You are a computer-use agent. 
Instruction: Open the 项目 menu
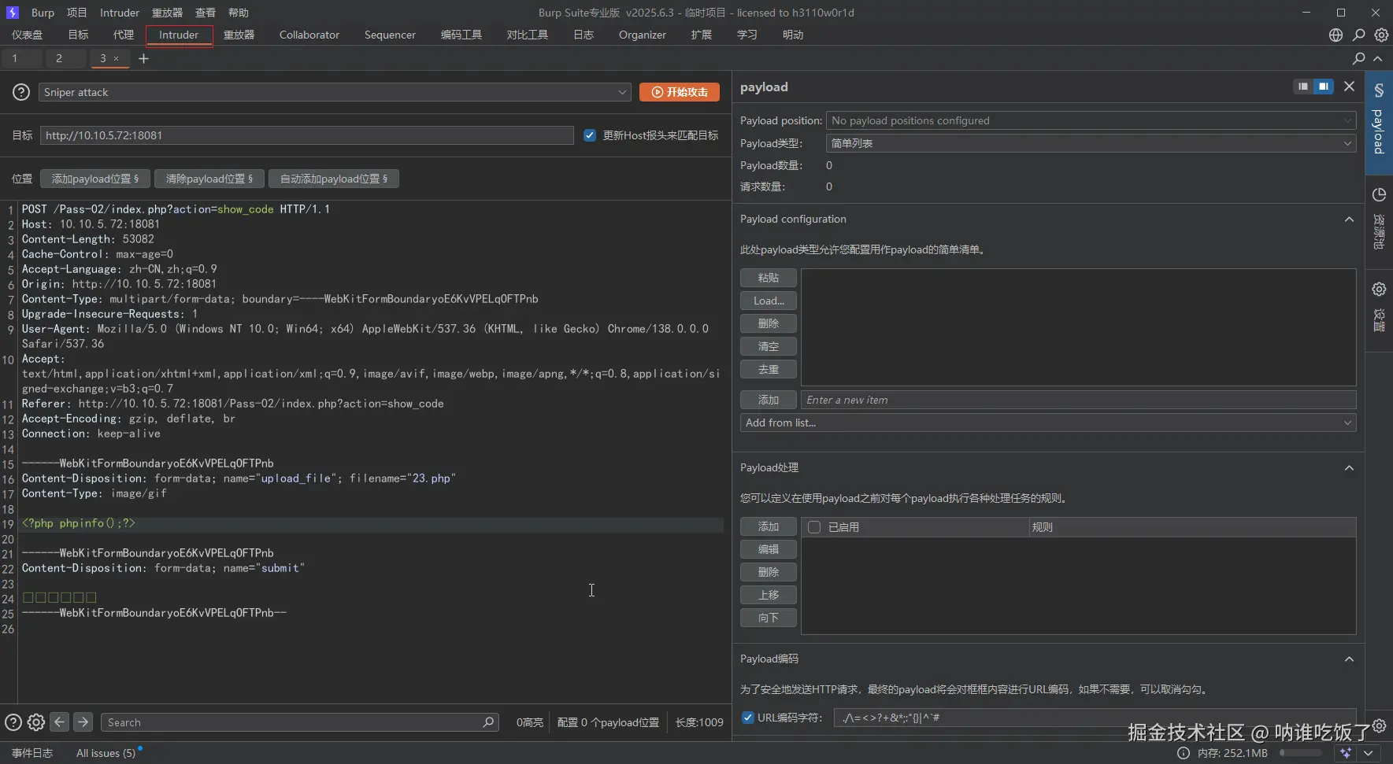[x=77, y=13]
